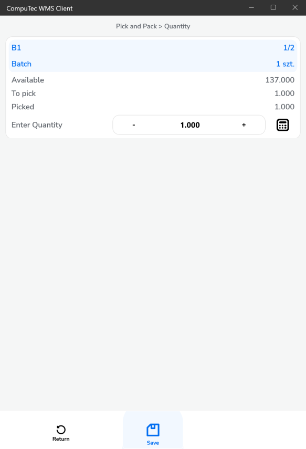Click the Save disk icon
306x449 pixels.
[x=153, y=430]
